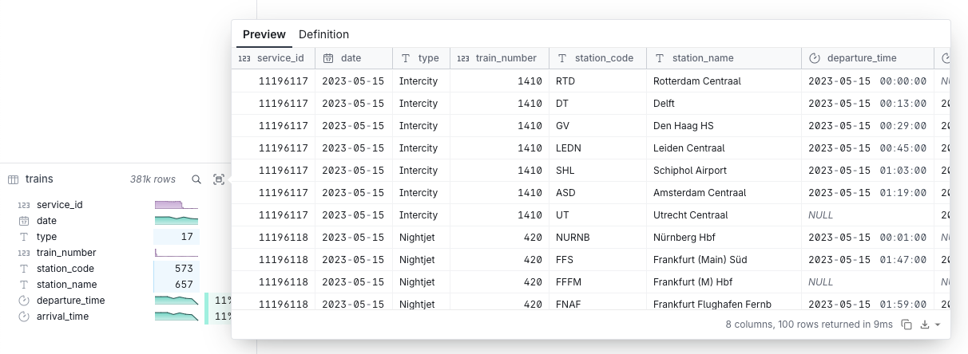Viewport: 968px width, 354px height.
Task: Click the service_id column header
Action: [280, 58]
